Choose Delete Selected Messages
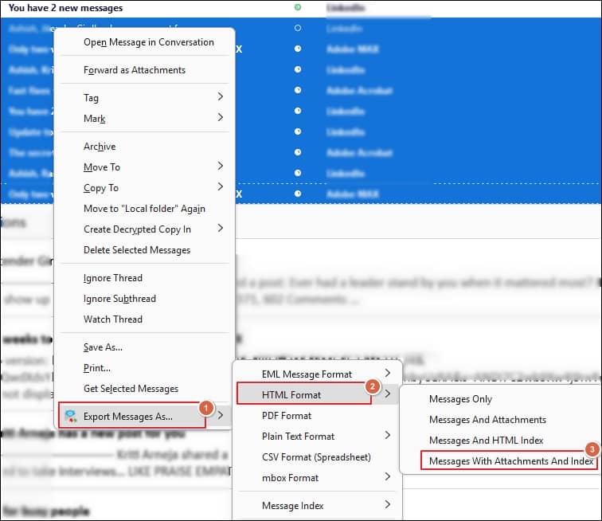Viewport: 602px width, 521px height. pyautogui.click(x=137, y=250)
